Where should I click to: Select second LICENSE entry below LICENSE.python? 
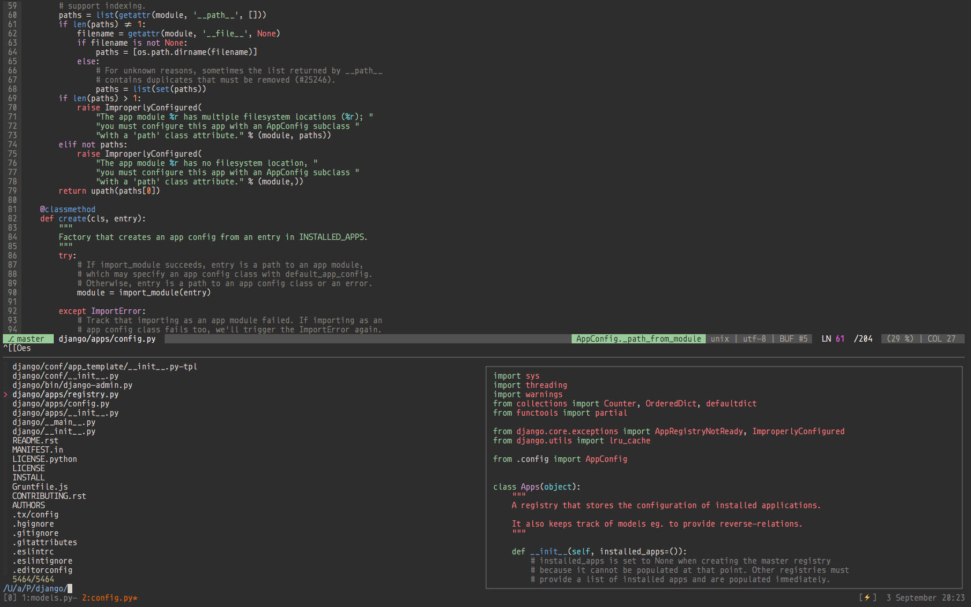pos(28,468)
